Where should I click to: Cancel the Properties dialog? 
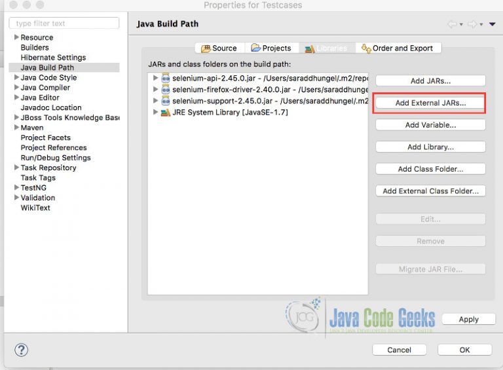[x=399, y=350]
